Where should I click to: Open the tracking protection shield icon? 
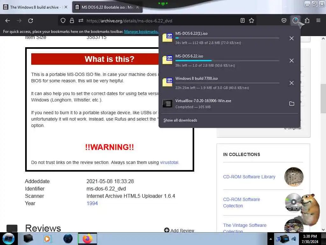(63, 20)
